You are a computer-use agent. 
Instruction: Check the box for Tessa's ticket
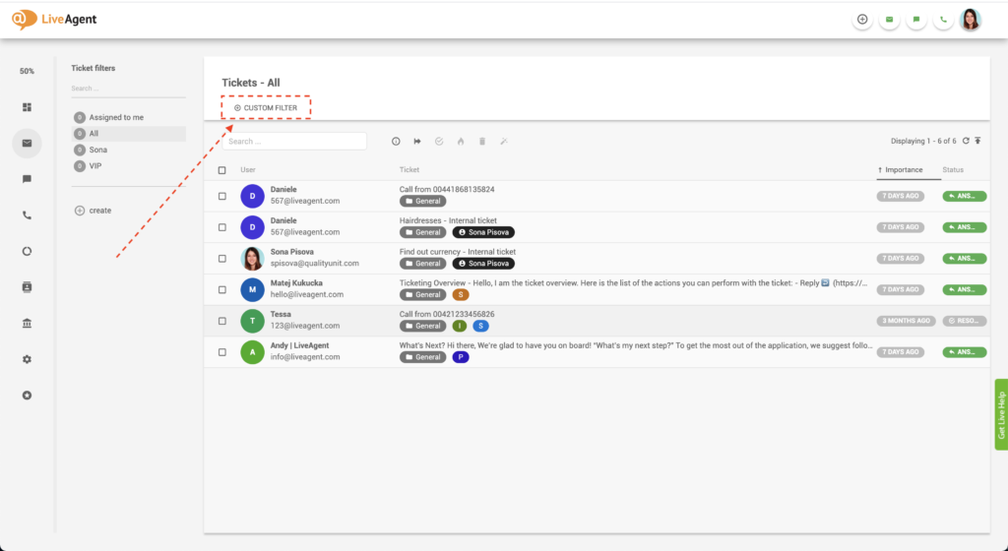click(x=221, y=321)
